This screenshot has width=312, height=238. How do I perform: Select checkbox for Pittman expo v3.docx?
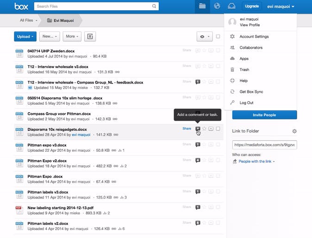(x=218, y=144)
